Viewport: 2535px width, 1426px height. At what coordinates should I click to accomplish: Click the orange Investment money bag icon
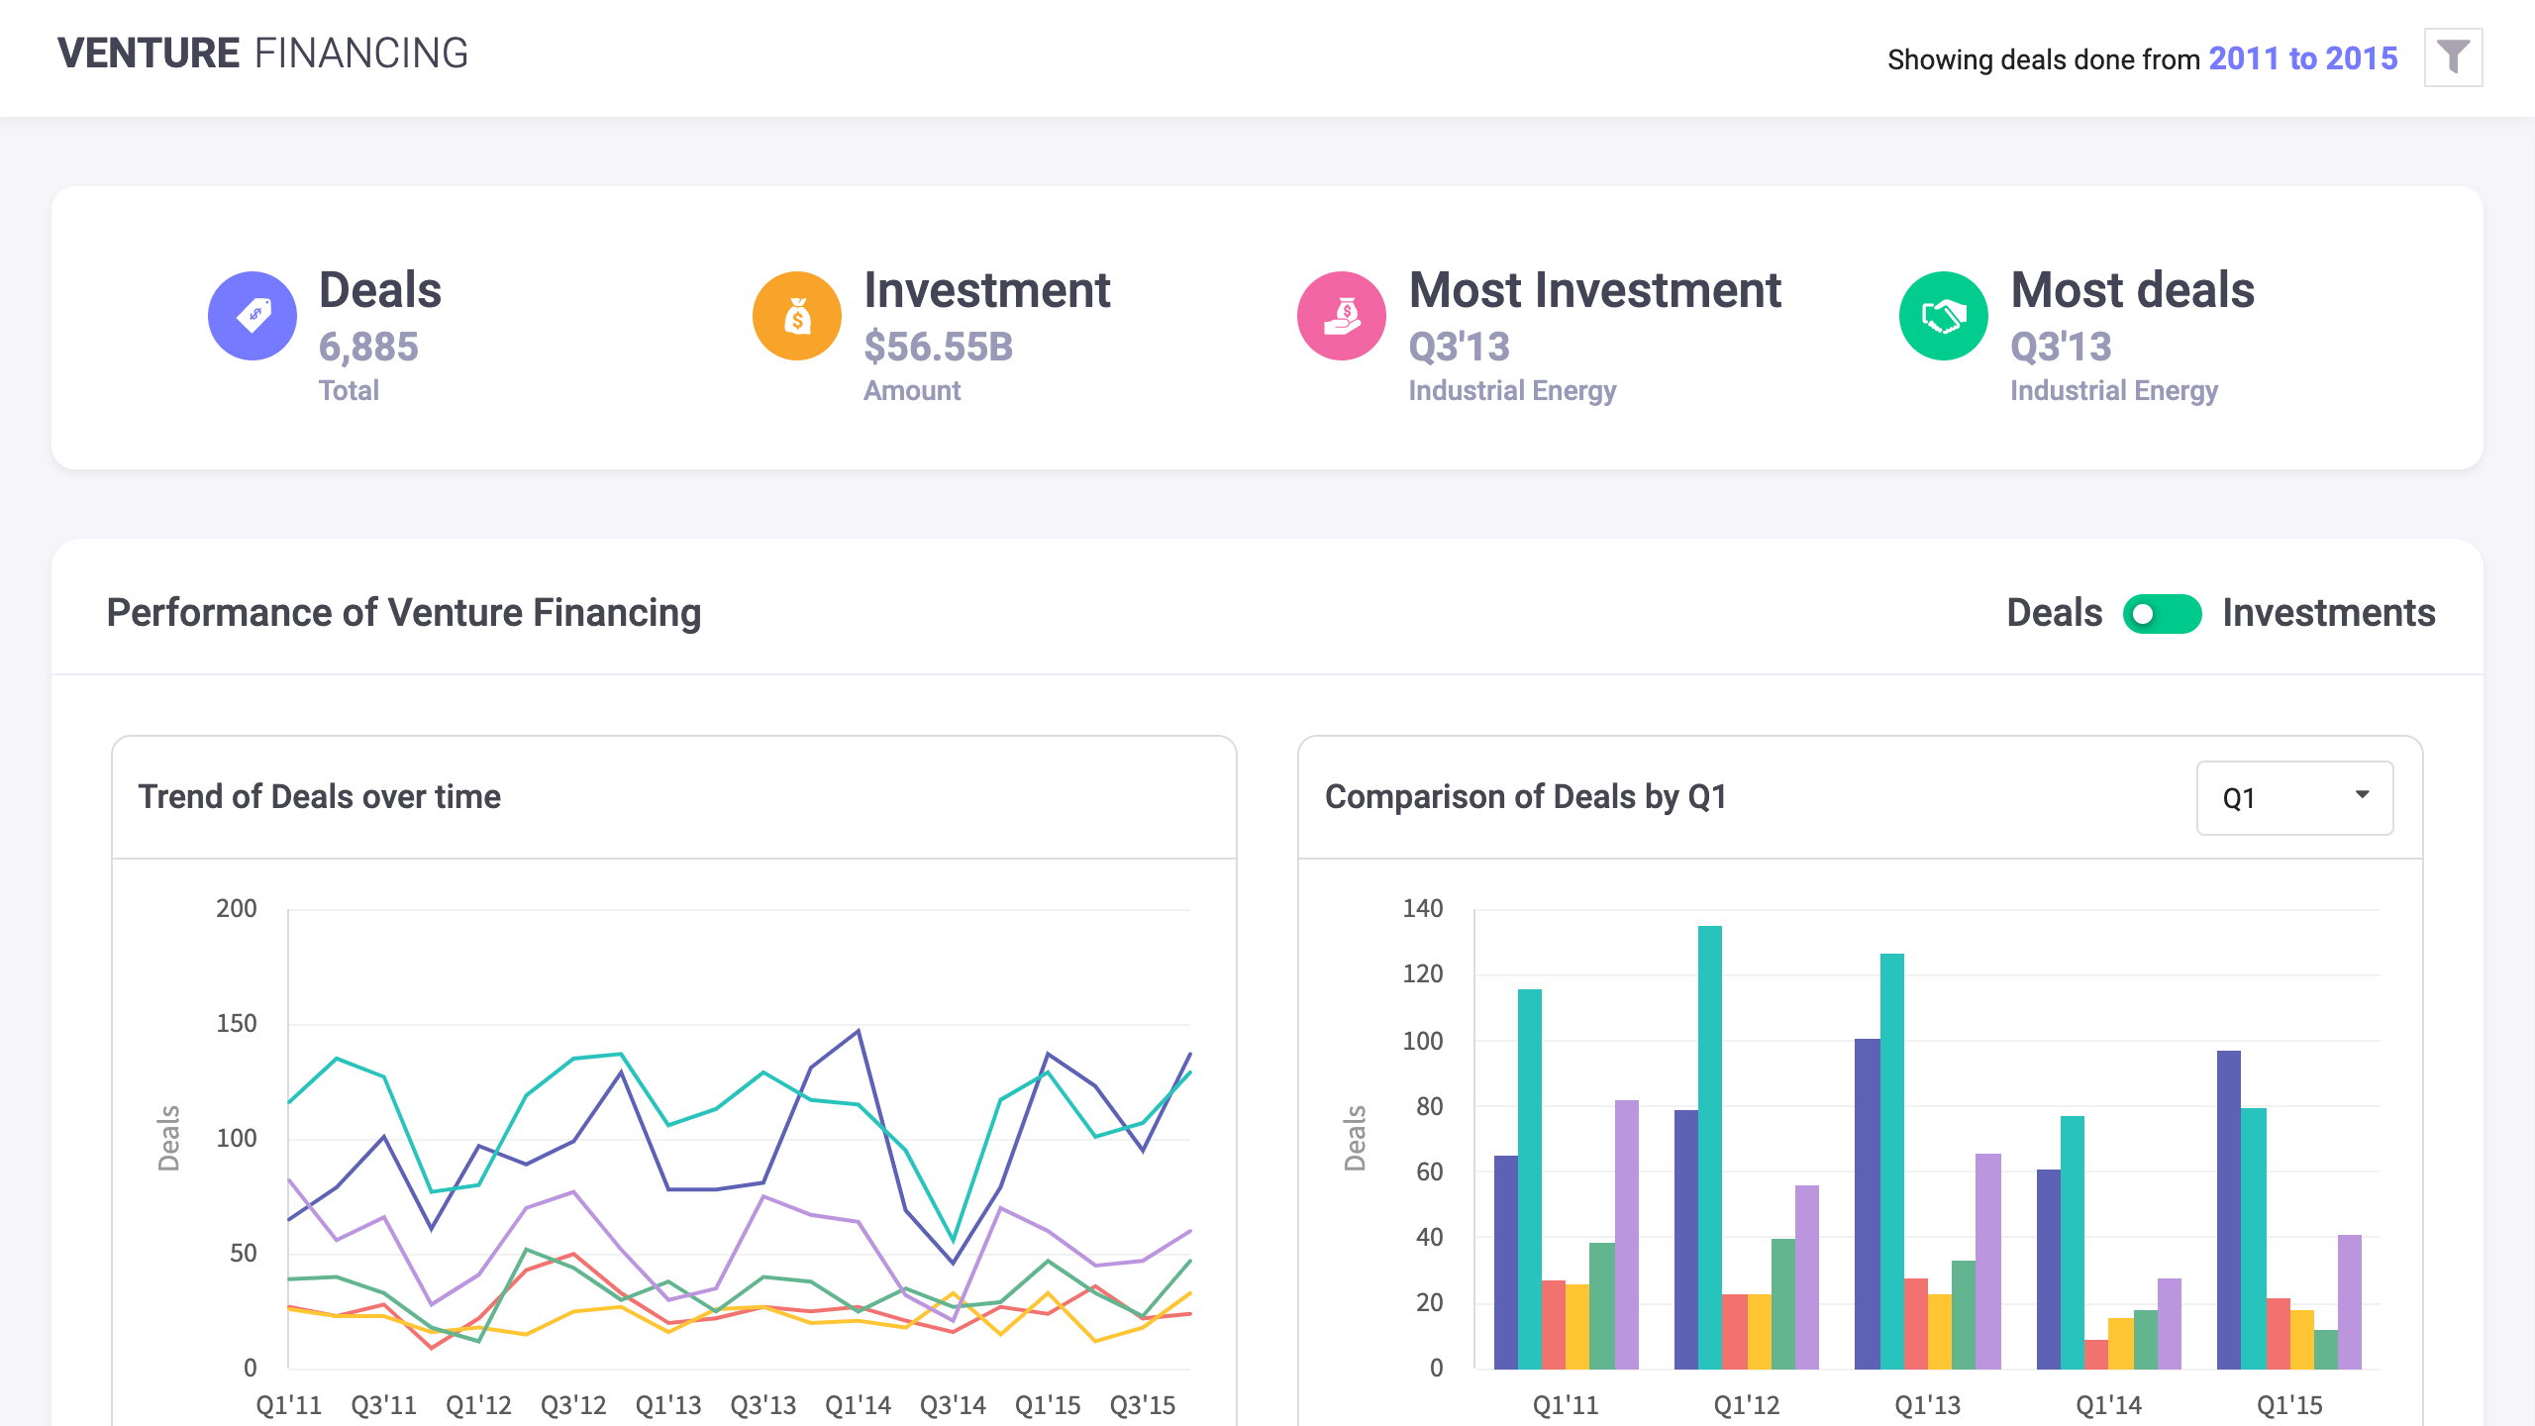click(797, 316)
